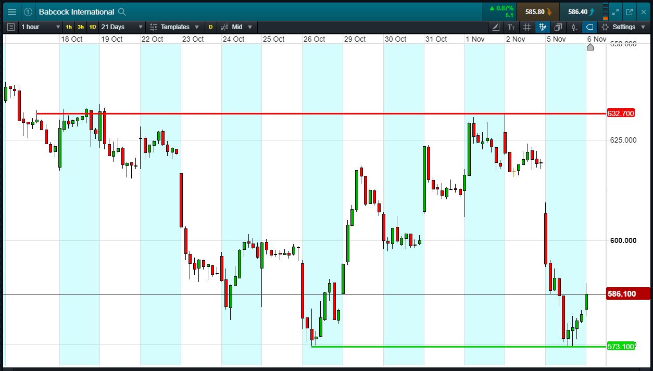The height and width of the screenshot is (371, 653).
Task: Click the green support line
Action: (x=459, y=347)
